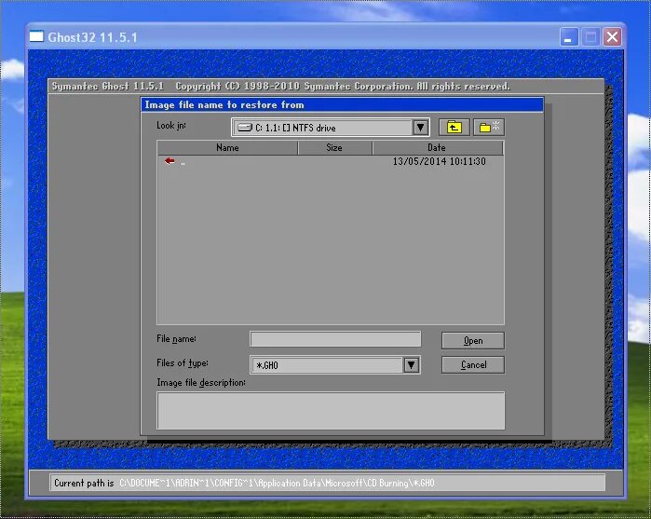
Task: Click the Image file description box
Action: 331,411
